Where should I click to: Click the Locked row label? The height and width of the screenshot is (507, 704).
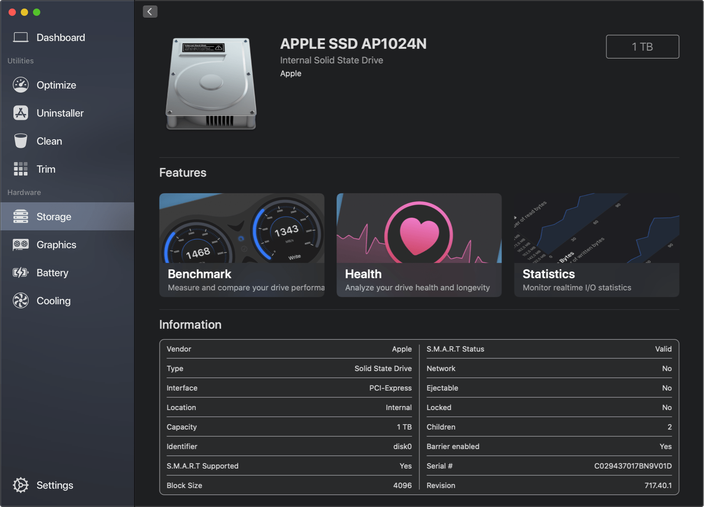tap(439, 407)
